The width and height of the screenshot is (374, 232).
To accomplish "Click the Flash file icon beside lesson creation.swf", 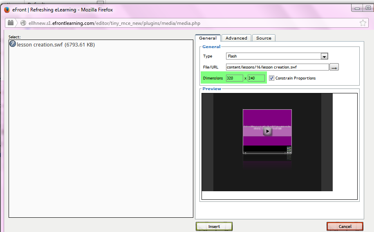I will coord(13,44).
